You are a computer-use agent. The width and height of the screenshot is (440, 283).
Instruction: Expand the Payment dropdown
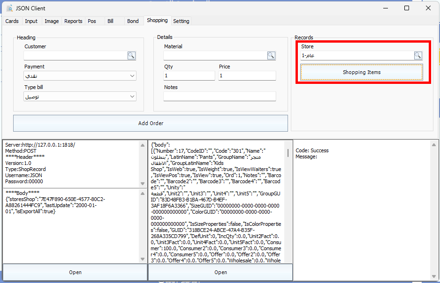coord(132,76)
